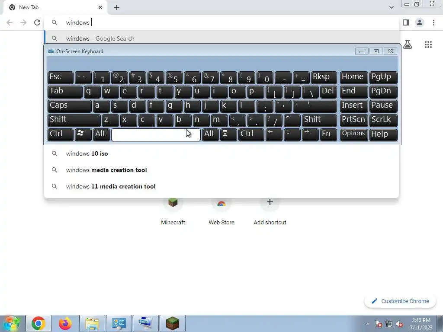
Task: Toggle the ScrLk key on keyboard
Action: 383,120
